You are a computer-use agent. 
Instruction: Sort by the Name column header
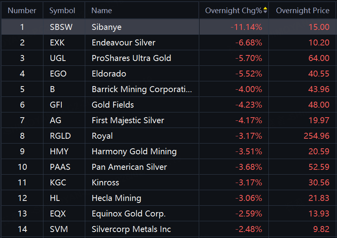[x=102, y=10]
